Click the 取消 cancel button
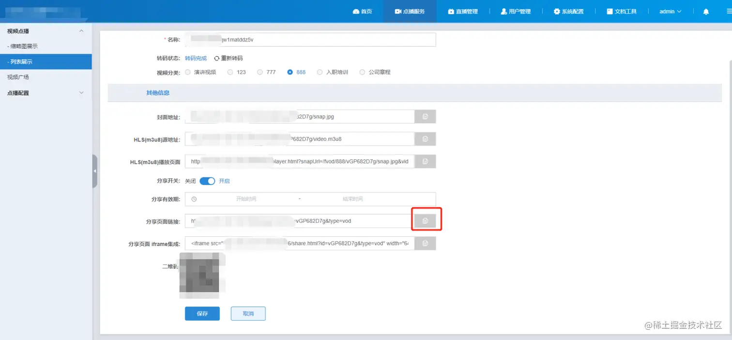The width and height of the screenshot is (732, 340). point(248,313)
